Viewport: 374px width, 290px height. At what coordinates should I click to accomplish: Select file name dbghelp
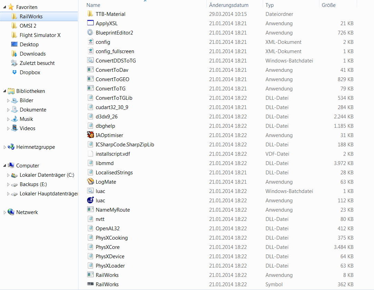pyautogui.click(x=105, y=126)
